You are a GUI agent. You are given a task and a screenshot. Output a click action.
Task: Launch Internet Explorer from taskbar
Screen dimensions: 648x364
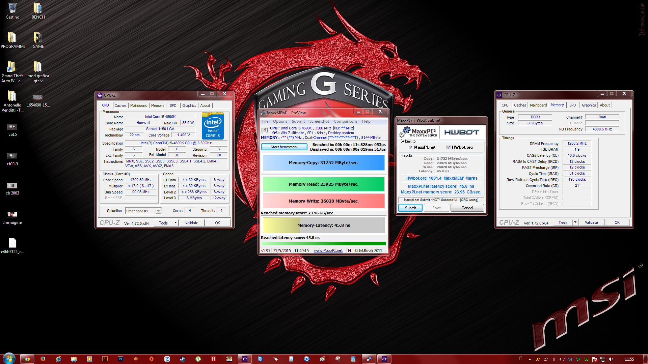(58, 359)
